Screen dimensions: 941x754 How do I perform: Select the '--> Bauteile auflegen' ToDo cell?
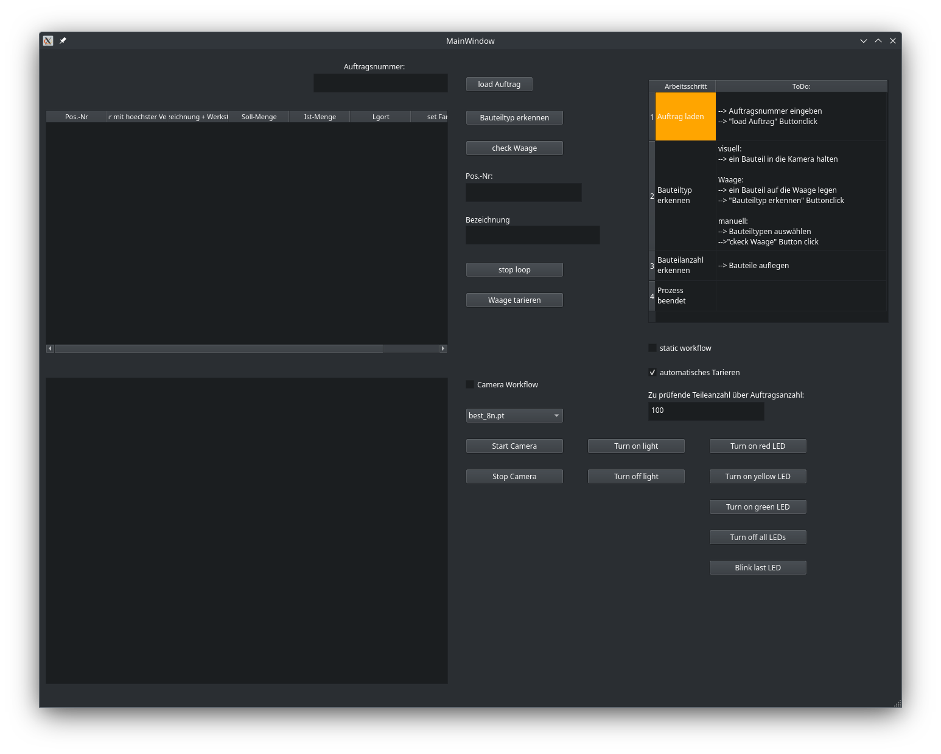coord(801,266)
